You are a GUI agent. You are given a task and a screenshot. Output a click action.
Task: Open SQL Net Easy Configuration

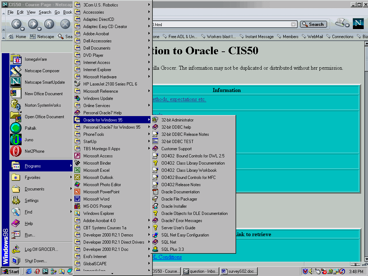click(193, 235)
